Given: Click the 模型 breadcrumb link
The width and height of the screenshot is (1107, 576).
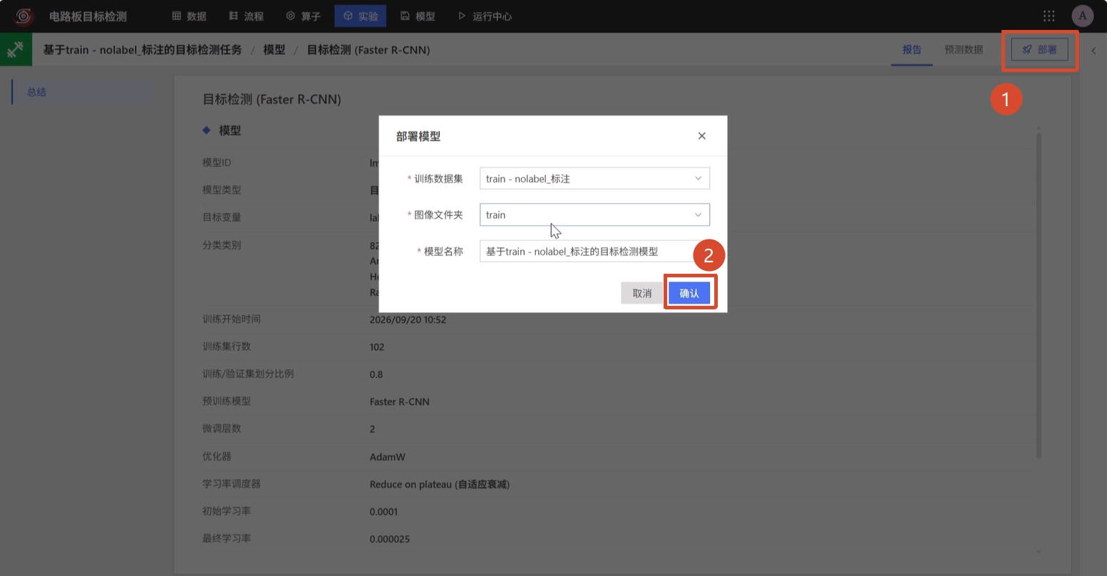Looking at the screenshot, I should click(x=274, y=50).
